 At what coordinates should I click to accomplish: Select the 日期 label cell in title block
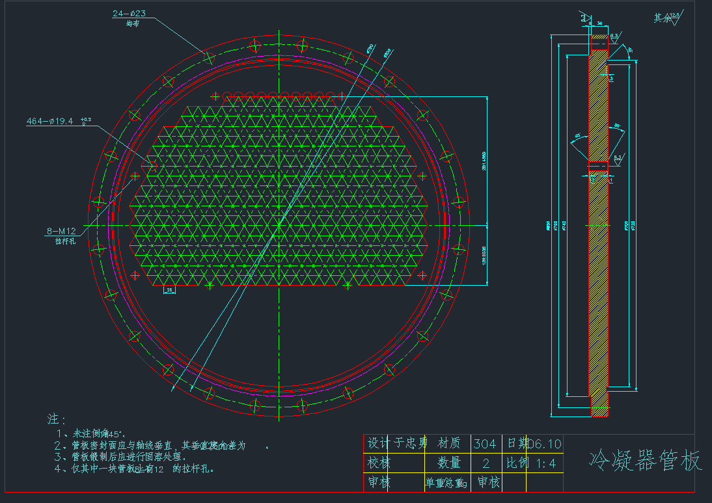click(x=517, y=444)
